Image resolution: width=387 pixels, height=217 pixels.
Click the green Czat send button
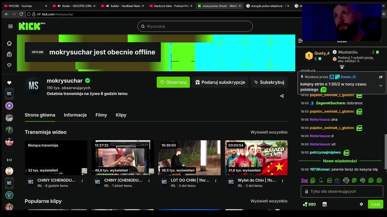[375, 204]
